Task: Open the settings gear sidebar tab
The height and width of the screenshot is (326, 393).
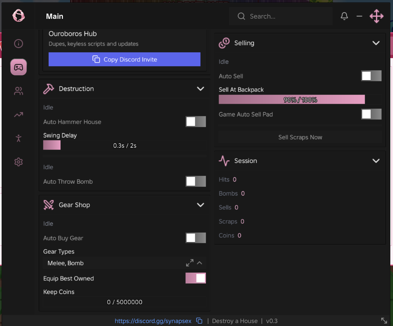Action: pos(19,162)
